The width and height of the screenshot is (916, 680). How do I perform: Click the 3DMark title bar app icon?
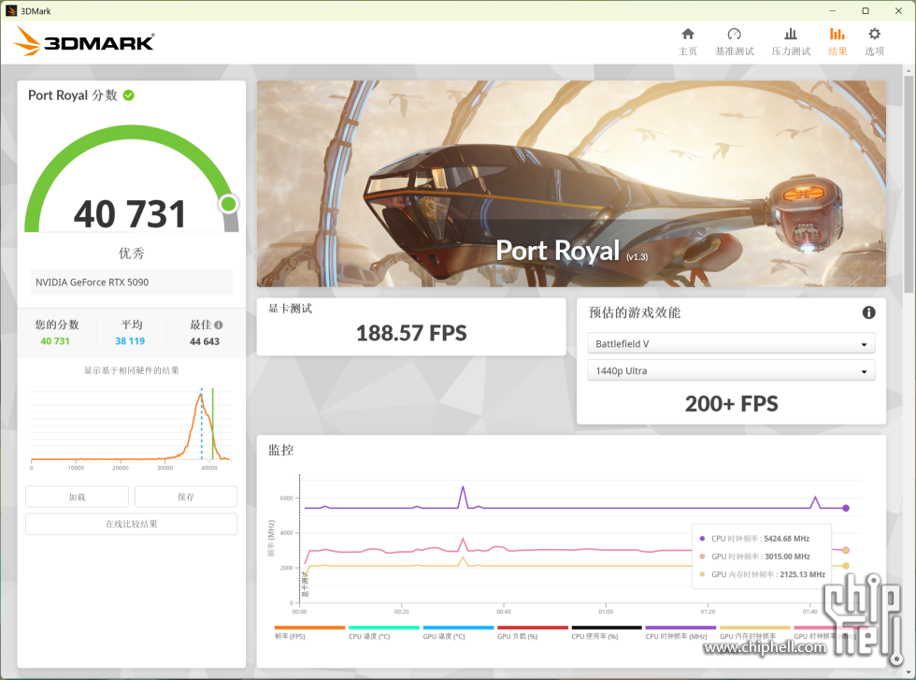pyautogui.click(x=11, y=10)
